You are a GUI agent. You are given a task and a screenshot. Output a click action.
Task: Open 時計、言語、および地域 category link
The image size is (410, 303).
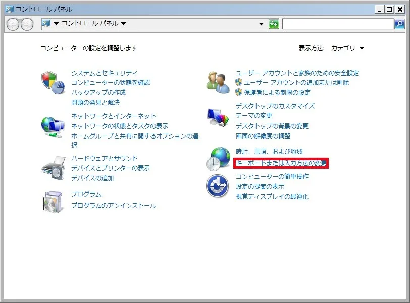(x=269, y=152)
